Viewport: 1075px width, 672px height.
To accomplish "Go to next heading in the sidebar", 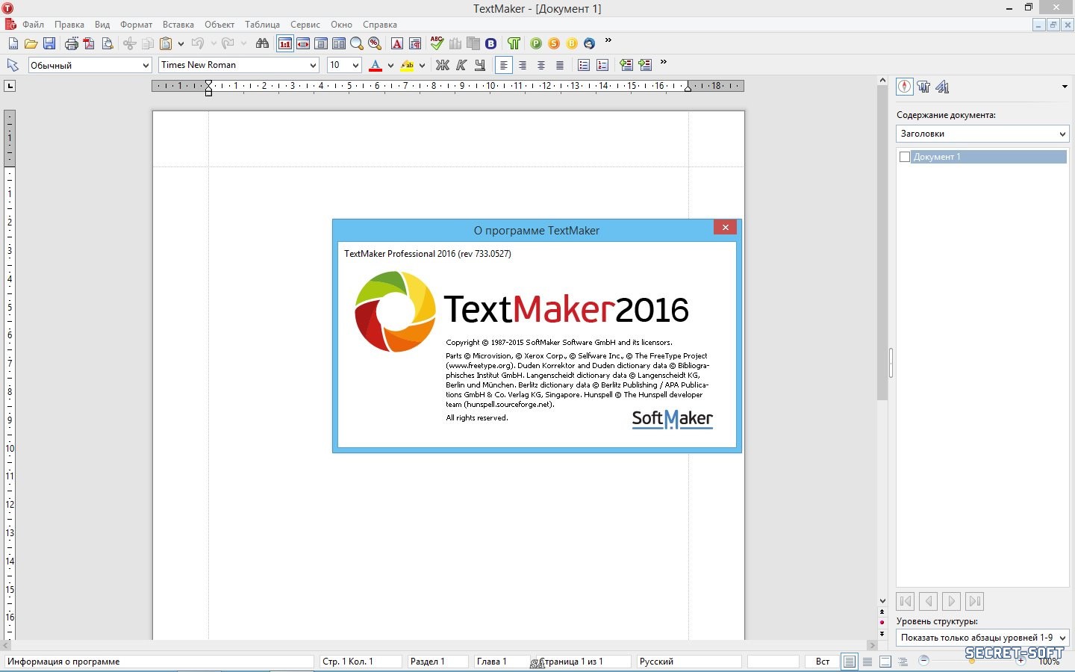I will tap(952, 601).
